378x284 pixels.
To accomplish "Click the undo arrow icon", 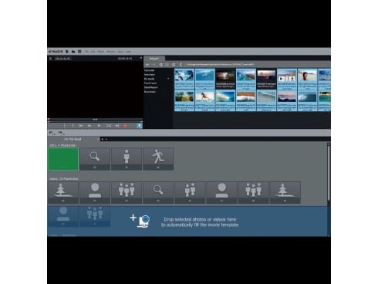I will (x=50, y=133).
